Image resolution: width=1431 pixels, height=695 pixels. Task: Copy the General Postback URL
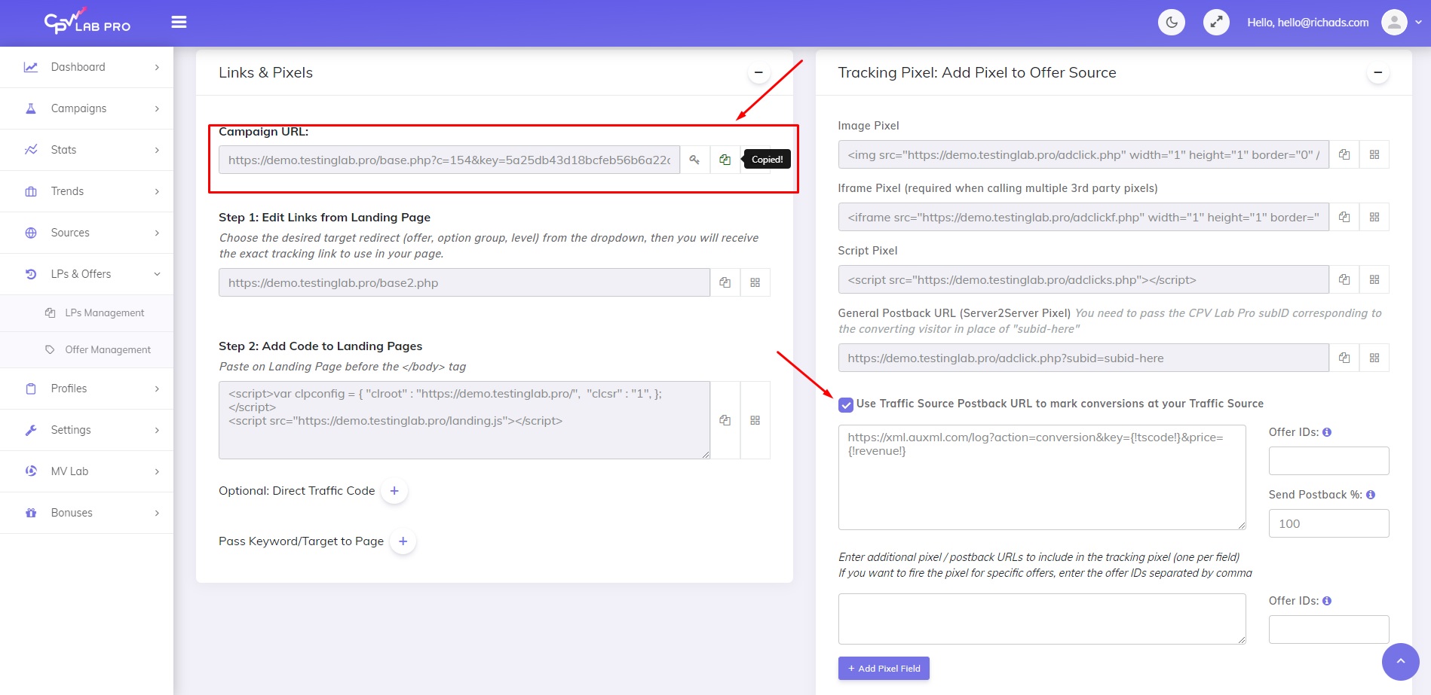click(1344, 358)
